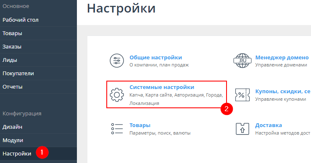Go to Заказы in sidebar

[38, 47]
